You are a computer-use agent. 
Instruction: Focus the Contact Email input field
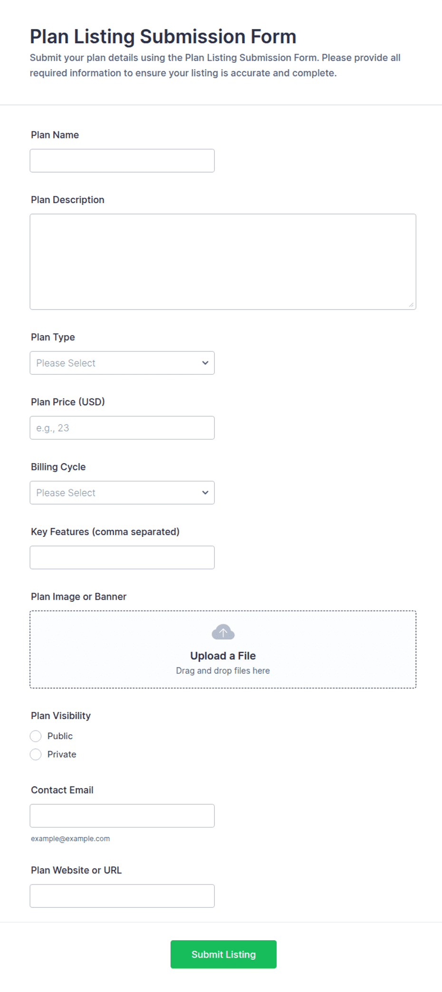tap(122, 816)
